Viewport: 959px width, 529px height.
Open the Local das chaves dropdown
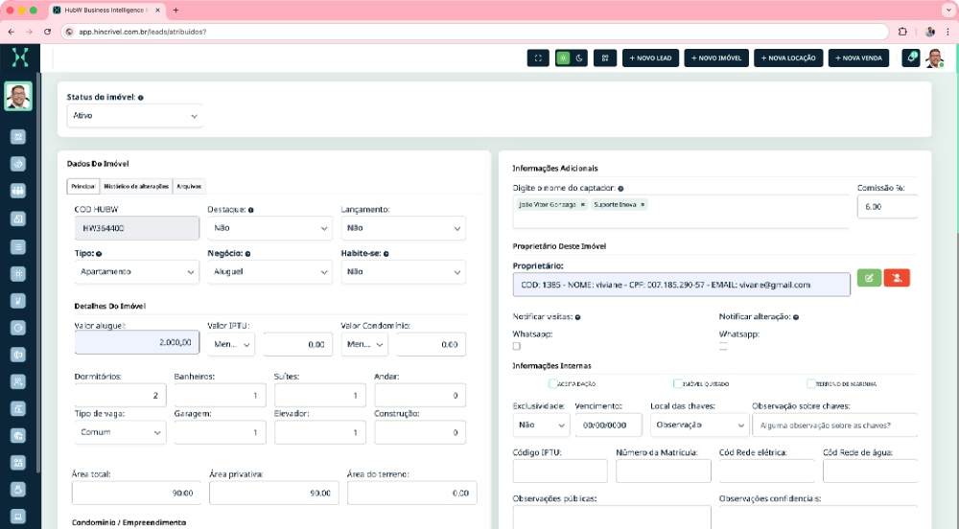click(699, 425)
